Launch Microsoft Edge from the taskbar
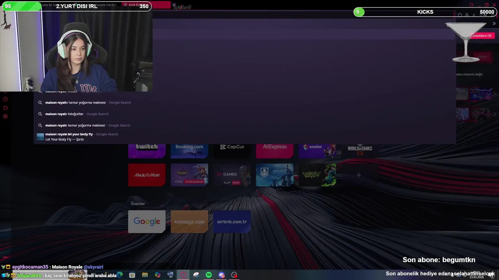Viewport: 499px width, 280px height. (120, 275)
